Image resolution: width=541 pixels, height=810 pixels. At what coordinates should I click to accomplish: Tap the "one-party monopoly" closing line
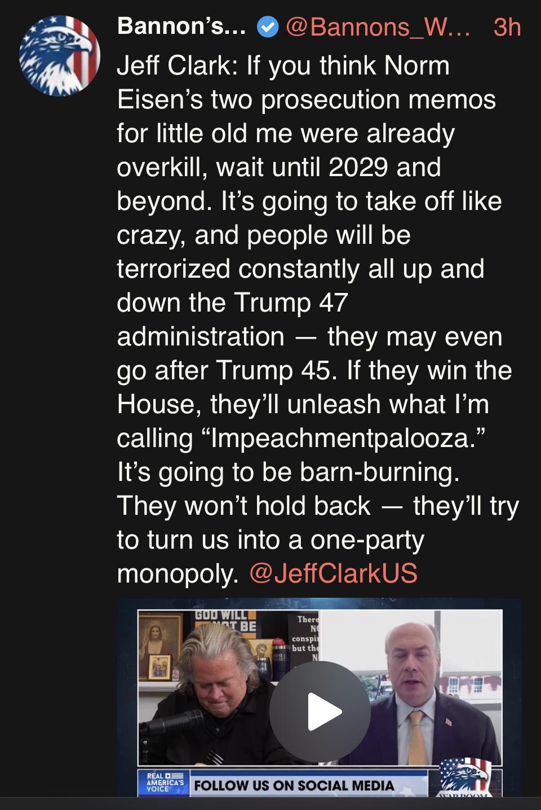click(270, 557)
